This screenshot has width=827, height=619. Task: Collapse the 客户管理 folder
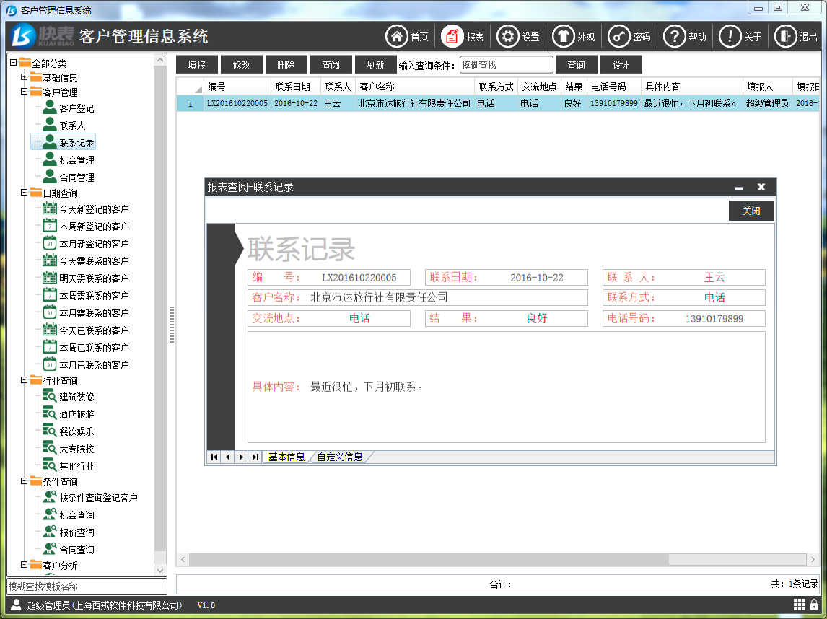point(25,91)
